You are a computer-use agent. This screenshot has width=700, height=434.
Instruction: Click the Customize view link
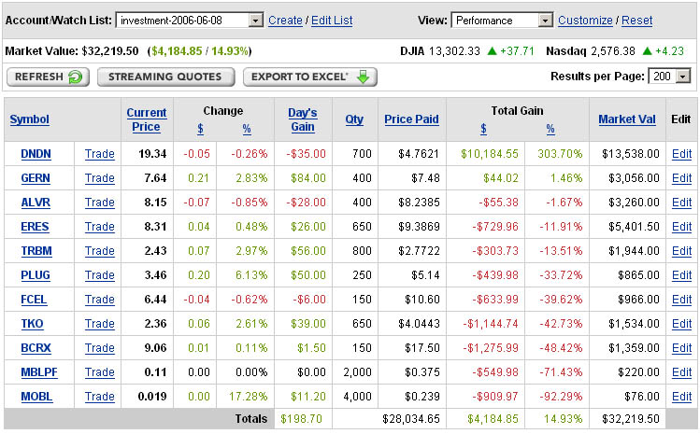(585, 21)
